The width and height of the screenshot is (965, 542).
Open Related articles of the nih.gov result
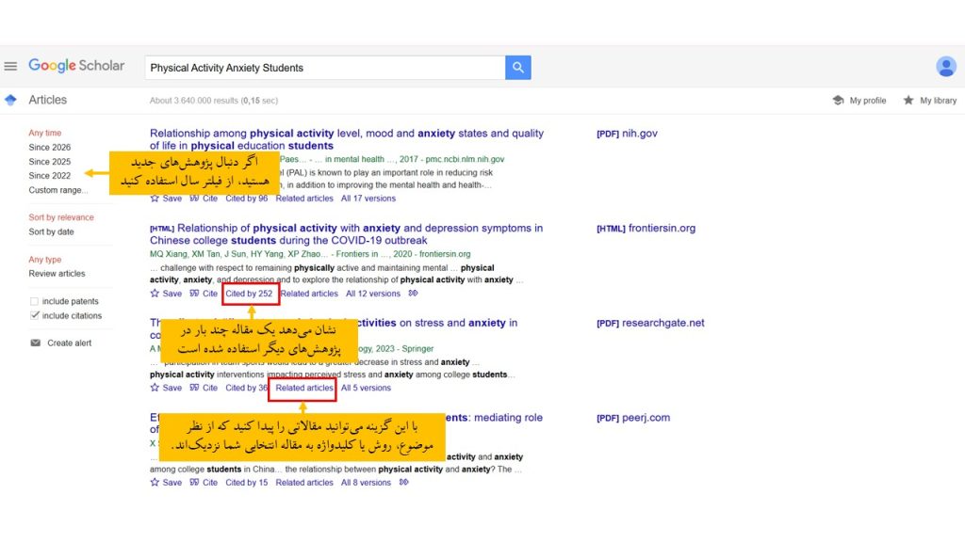pos(304,199)
